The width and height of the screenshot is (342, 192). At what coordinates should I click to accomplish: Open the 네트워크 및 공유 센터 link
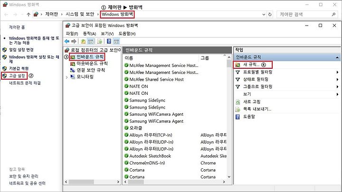[x=27, y=183]
